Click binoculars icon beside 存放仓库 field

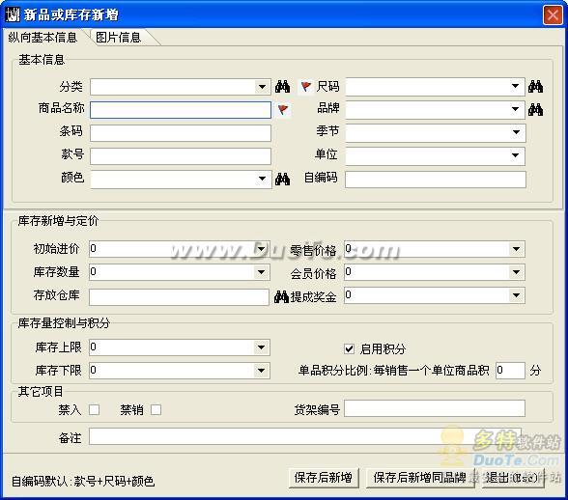281,296
